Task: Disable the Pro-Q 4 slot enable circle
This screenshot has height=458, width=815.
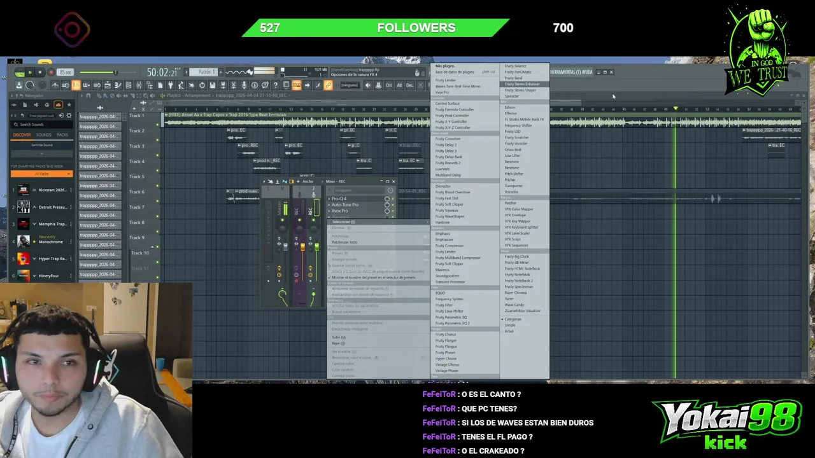Action: click(387, 198)
